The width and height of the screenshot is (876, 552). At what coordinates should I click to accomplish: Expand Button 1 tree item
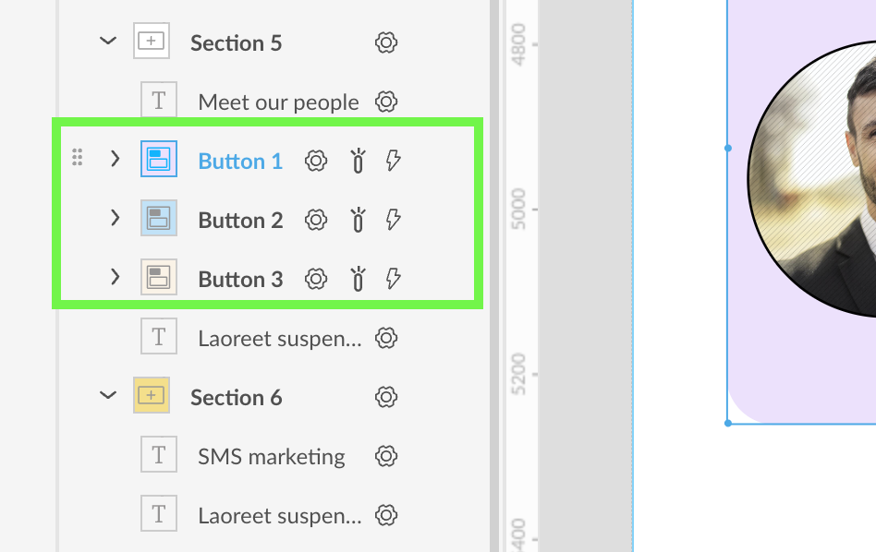115,160
